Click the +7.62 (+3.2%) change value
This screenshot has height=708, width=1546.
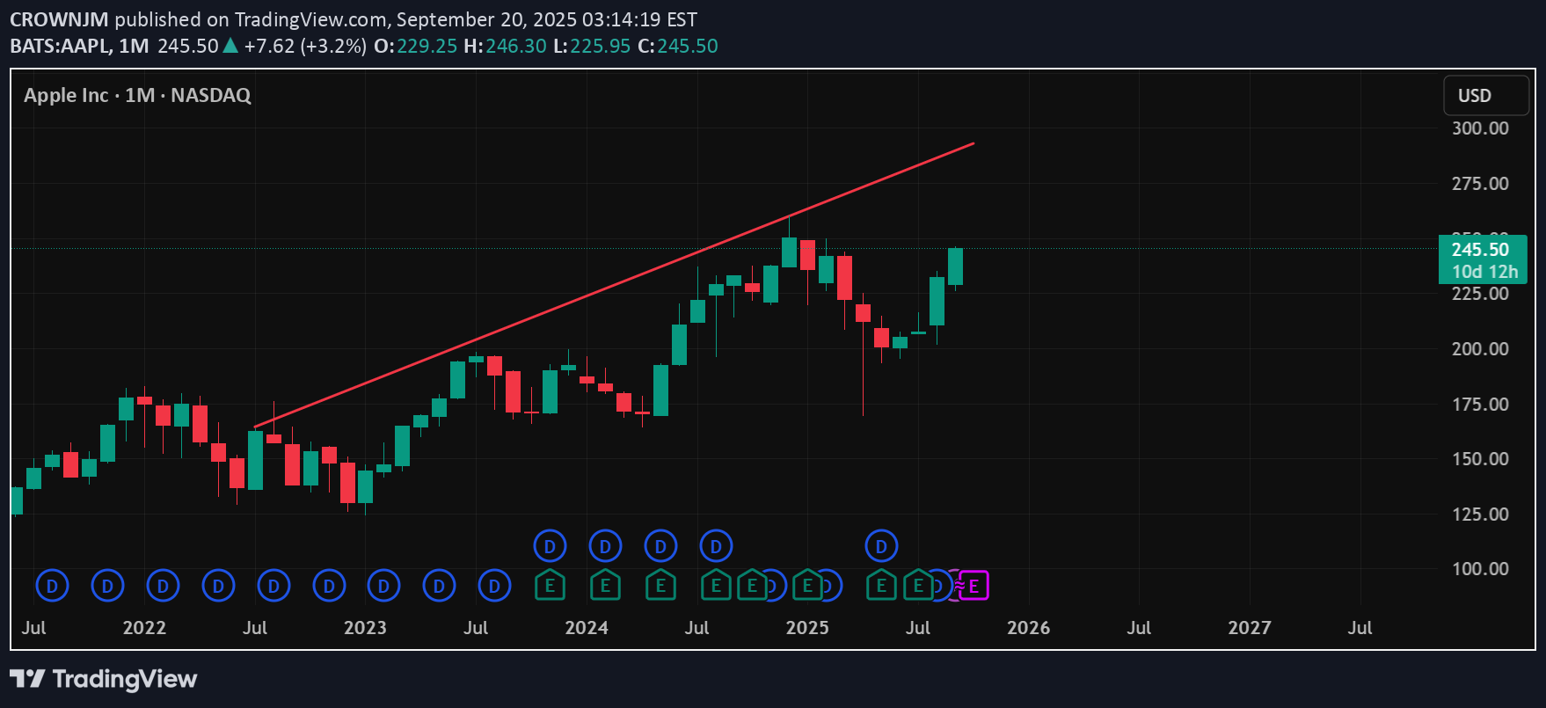(305, 46)
